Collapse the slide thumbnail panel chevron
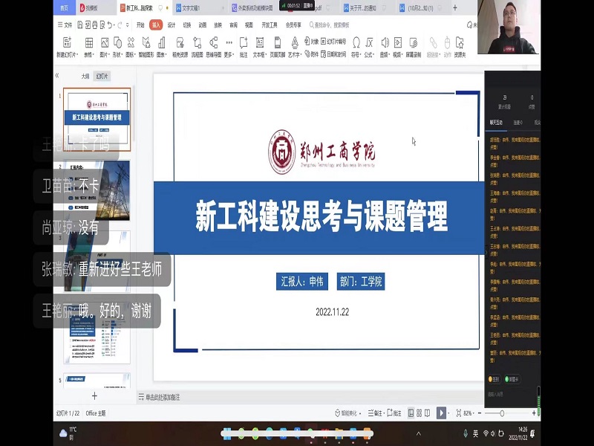The width and height of the screenshot is (594, 446). [57, 76]
